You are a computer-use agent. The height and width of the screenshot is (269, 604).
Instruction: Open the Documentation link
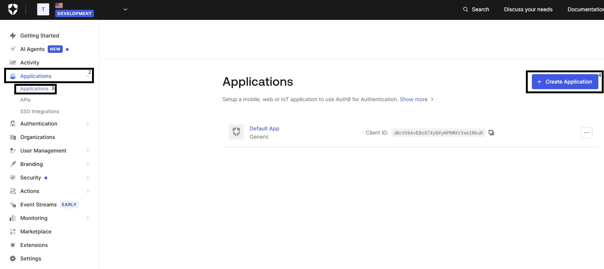pos(586,9)
